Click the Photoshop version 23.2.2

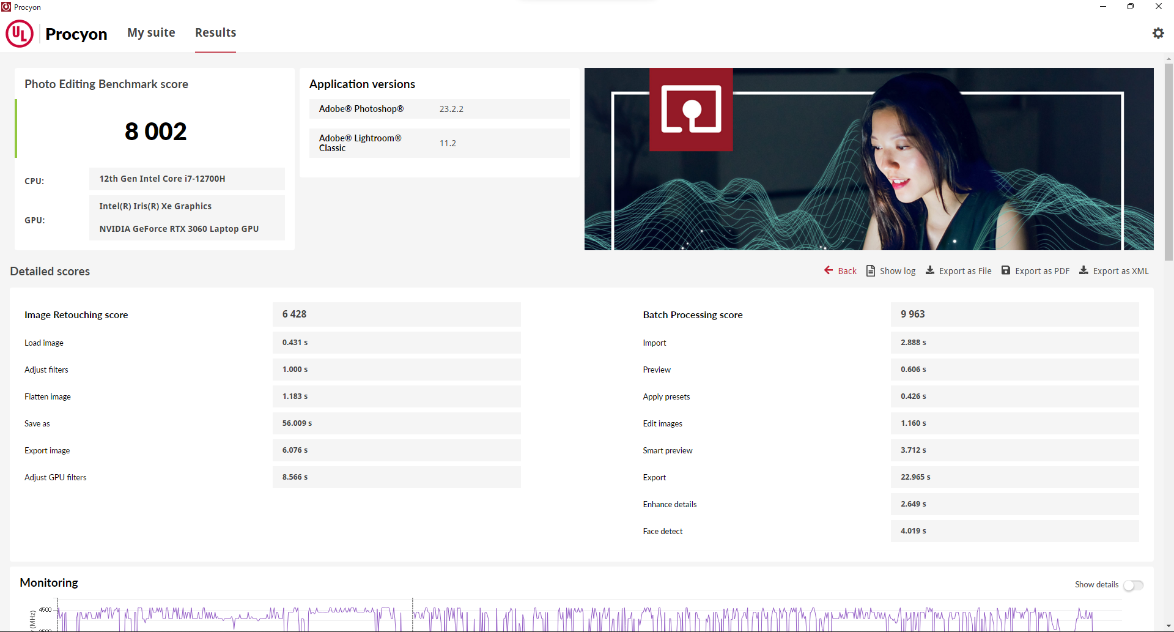[x=451, y=109]
